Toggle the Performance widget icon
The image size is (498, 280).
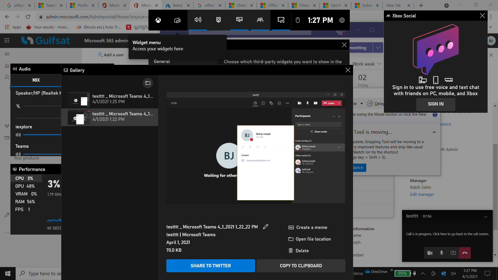[239, 20]
